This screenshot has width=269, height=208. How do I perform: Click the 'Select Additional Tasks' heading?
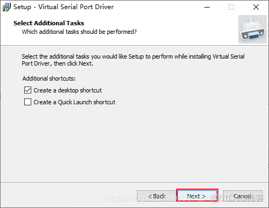(x=49, y=23)
